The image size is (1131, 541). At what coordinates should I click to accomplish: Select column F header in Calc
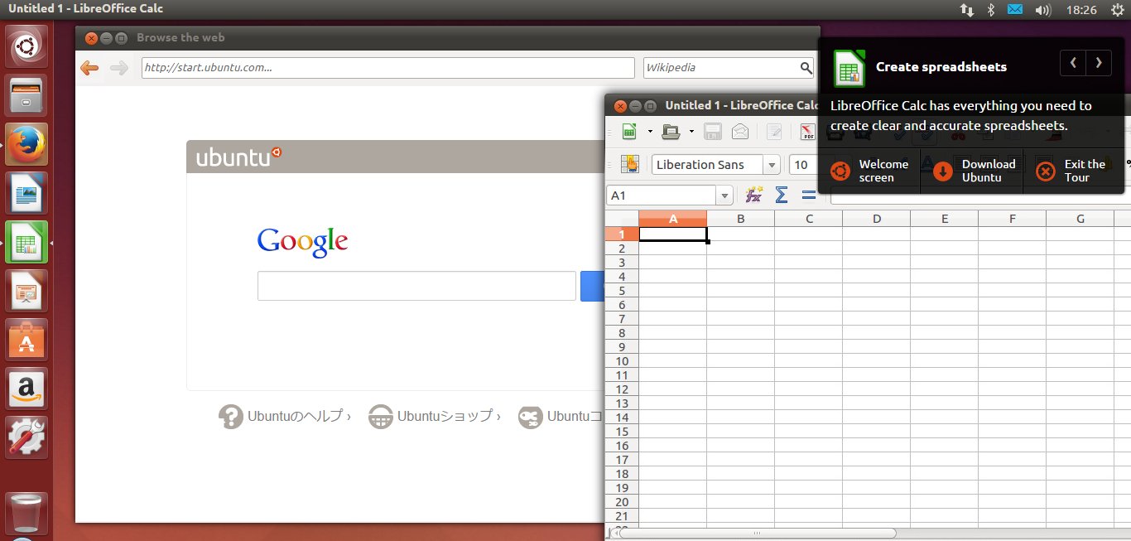tap(1013, 219)
